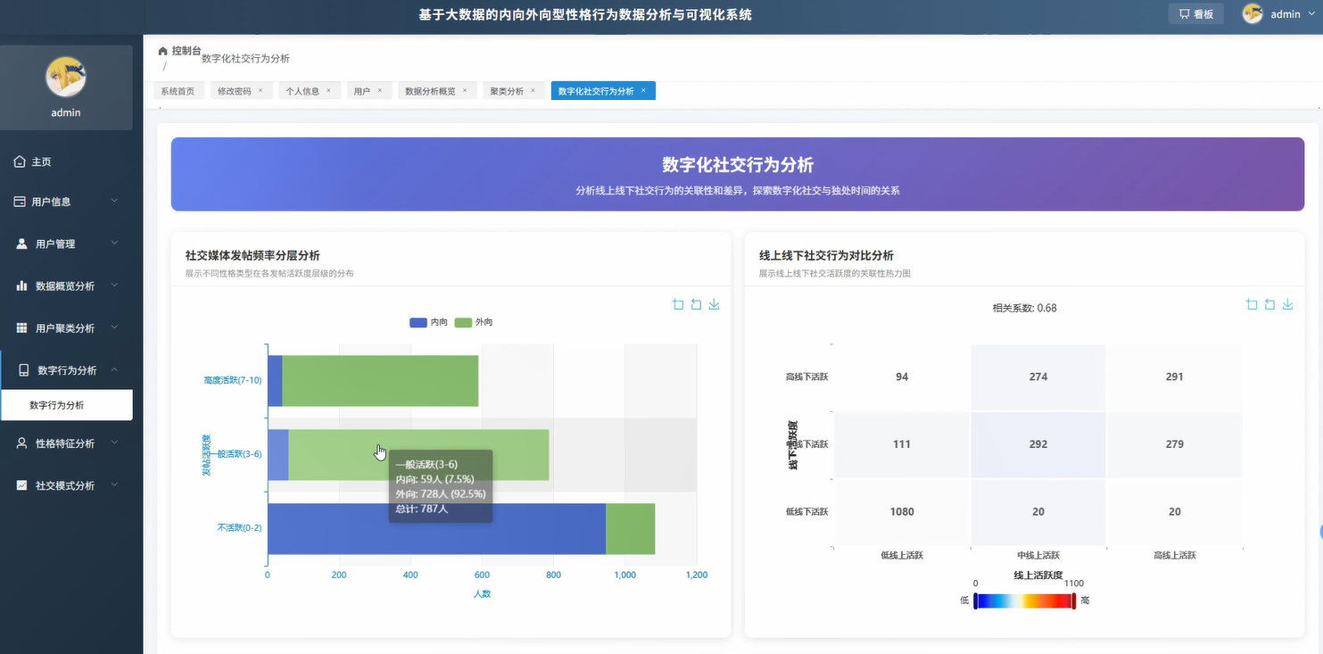Click the 高度活跃(7-10) axis label
Image resolution: width=1323 pixels, height=654 pixels.
coord(233,381)
